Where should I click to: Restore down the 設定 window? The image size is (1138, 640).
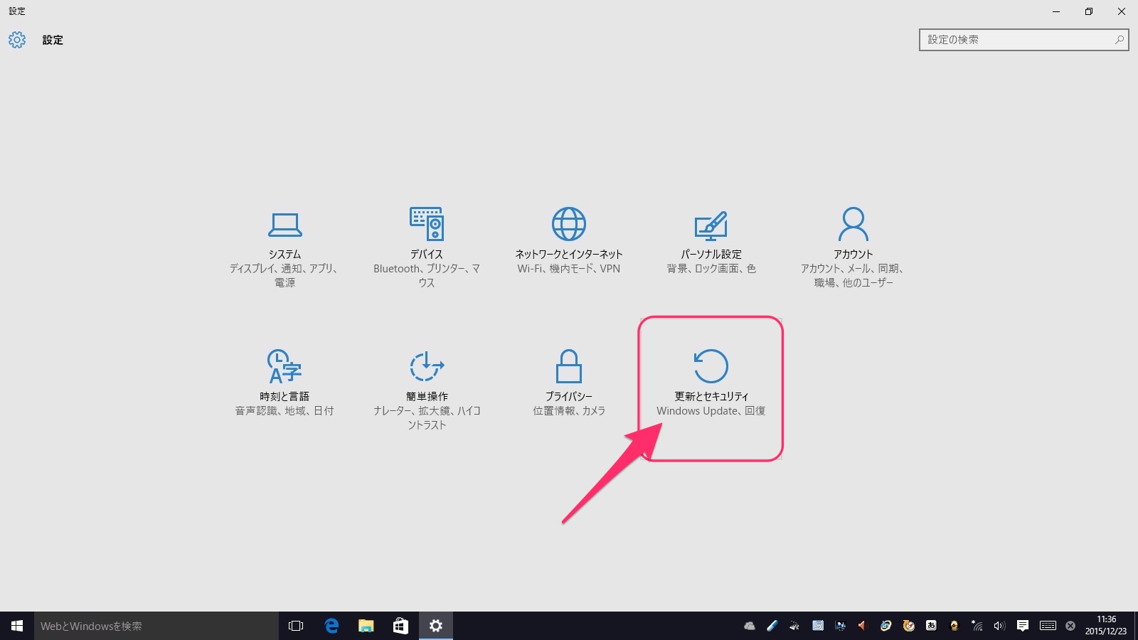tap(1089, 11)
